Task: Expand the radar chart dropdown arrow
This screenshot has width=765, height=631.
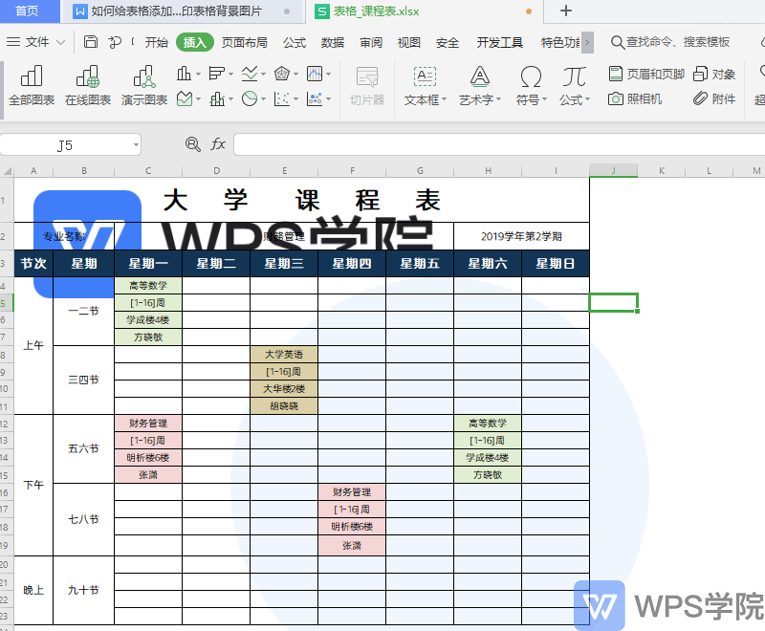Action: click(296, 75)
